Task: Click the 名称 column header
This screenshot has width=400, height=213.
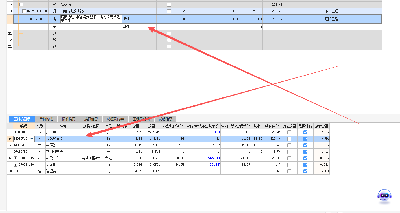Action: pos(63,126)
